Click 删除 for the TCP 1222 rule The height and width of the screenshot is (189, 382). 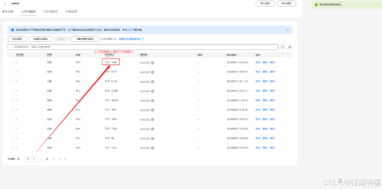(x=272, y=148)
